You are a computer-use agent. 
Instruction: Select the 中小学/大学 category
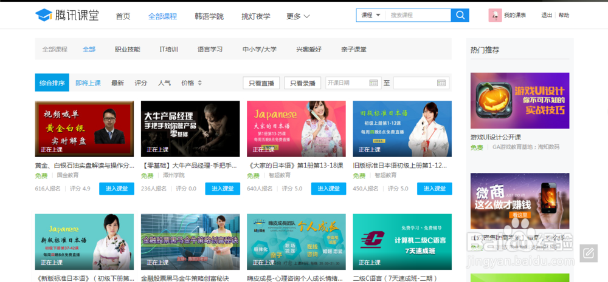[x=260, y=50]
